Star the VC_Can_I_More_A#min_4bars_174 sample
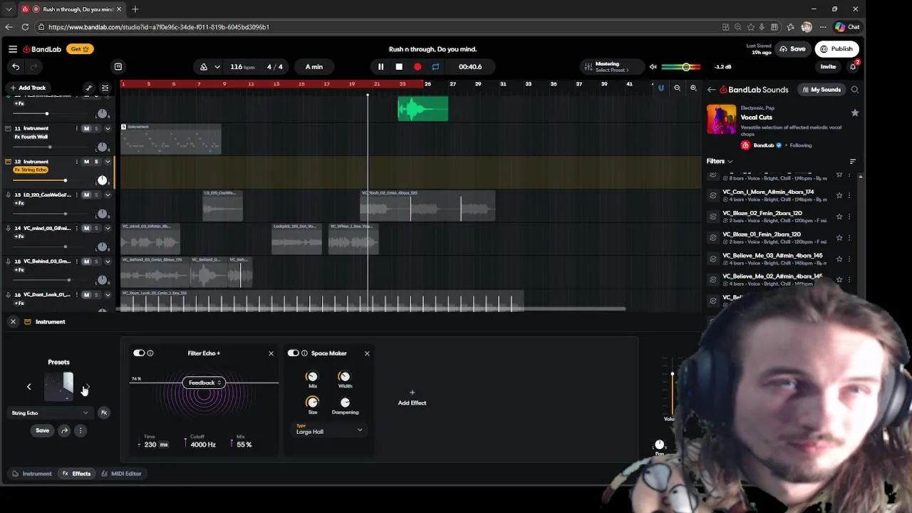Screen dimensions: 912x513 pyautogui.click(x=839, y=195)
